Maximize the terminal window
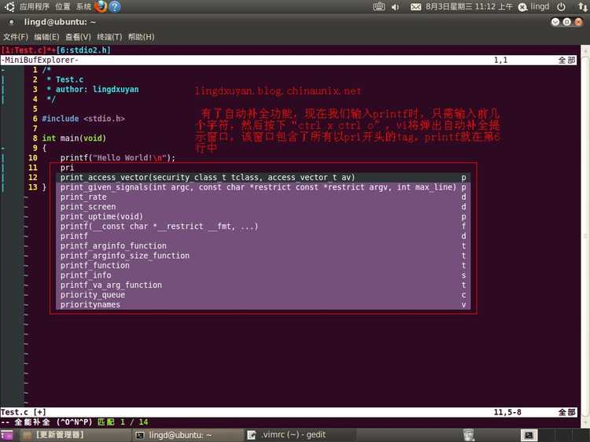Viewport: 590px width, 442px height. tap(566, 22)
